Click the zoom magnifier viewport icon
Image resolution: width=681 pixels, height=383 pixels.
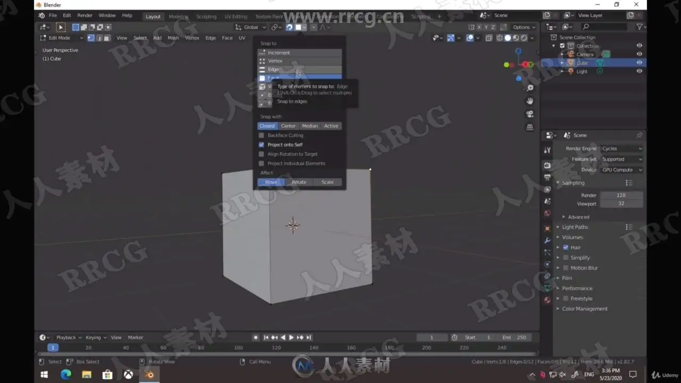pyautogui.click(x=530, y=88)
